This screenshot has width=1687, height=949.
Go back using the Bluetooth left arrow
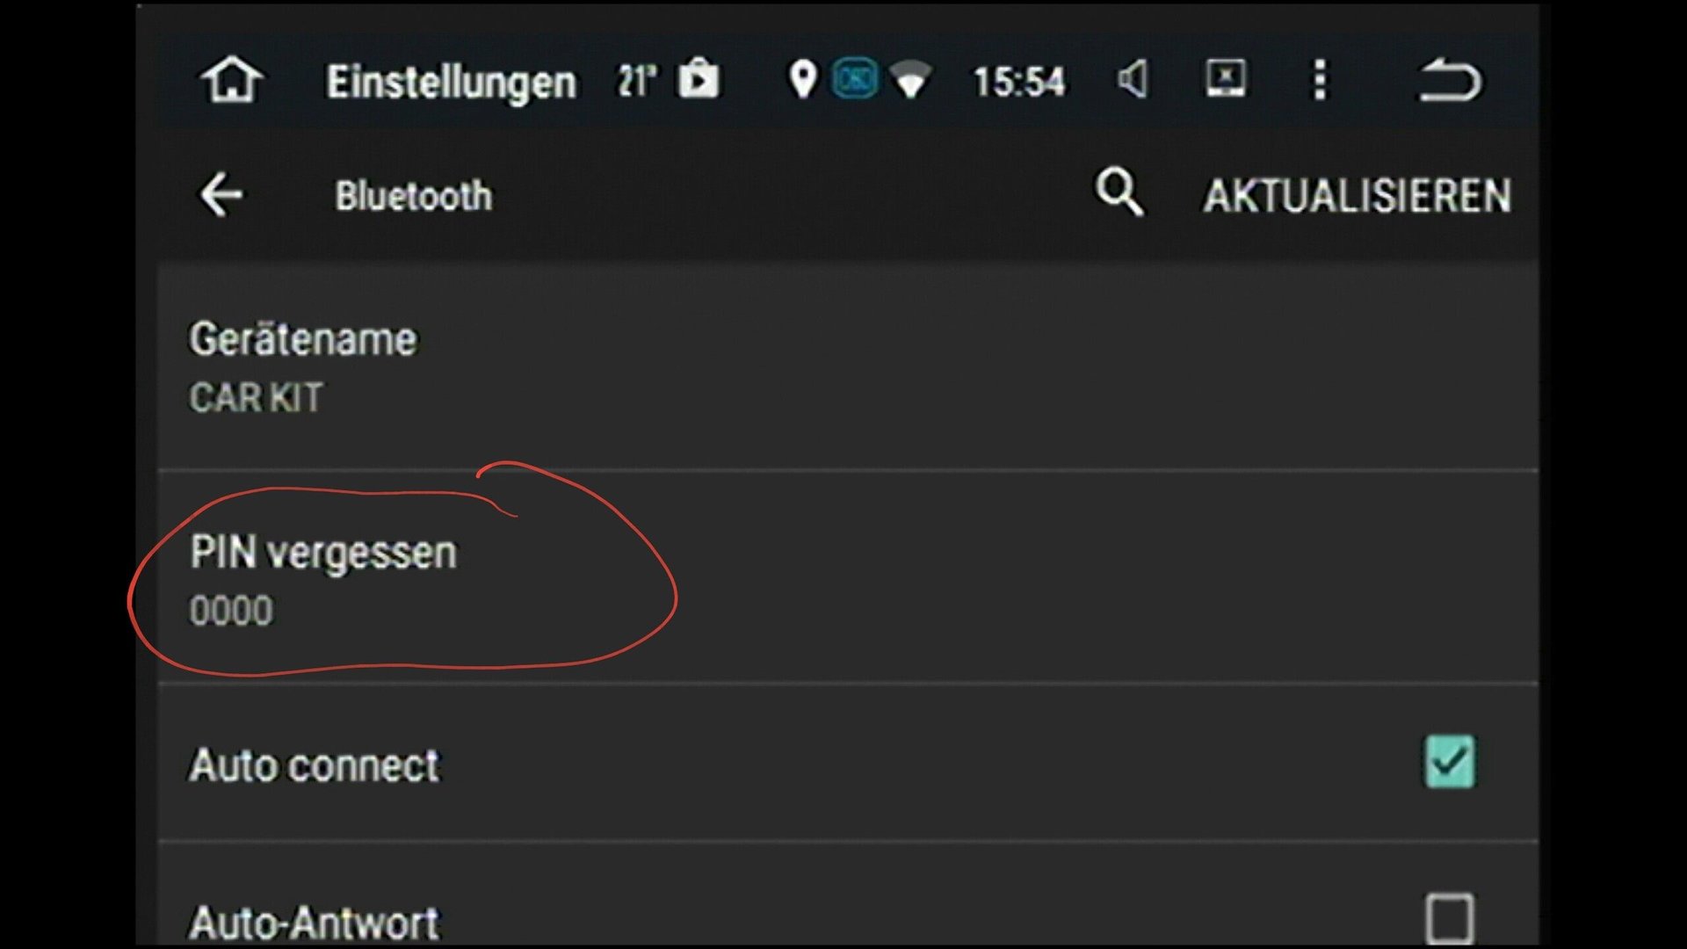coord(221,194)
